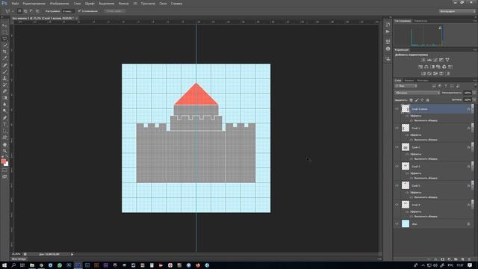Click the zoom percentage field in status bar
The height and width of the screenshot is (269, 478).
(x=16, y=254)
